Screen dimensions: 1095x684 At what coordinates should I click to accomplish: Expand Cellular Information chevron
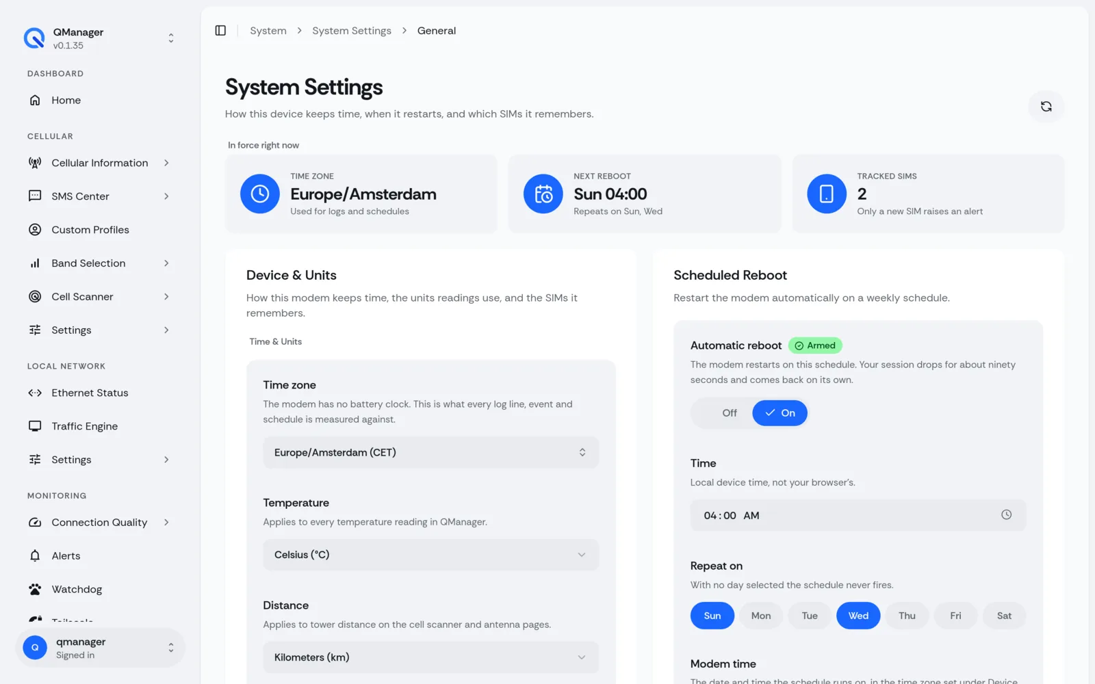pyautogui.click(x=166, y=163)
